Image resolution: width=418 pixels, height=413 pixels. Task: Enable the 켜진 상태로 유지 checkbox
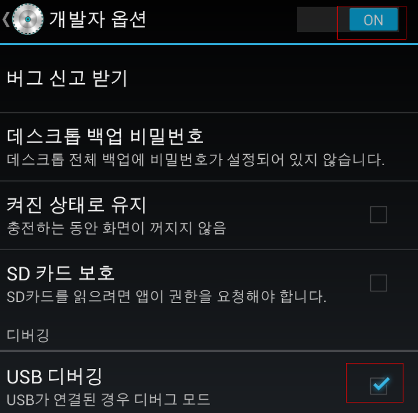point(379,215)
